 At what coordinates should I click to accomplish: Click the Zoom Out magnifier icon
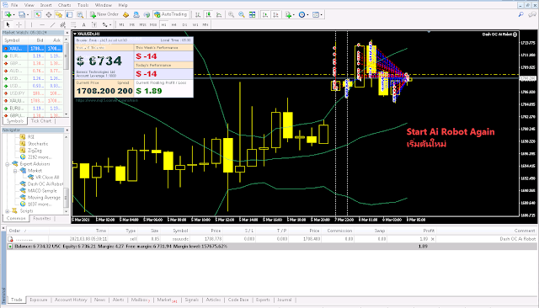point(242,14)
